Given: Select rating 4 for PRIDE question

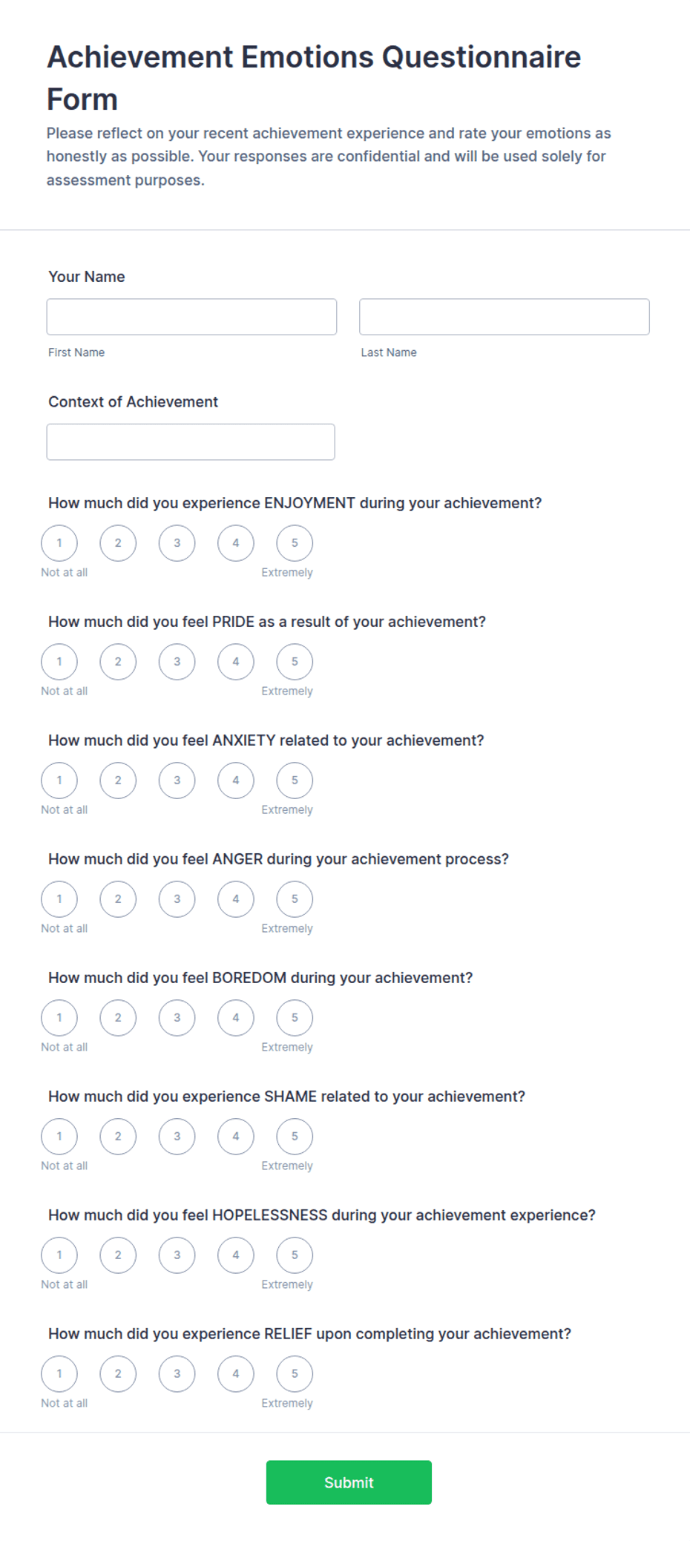Looking at the screenshot, I should coord(236,662).
